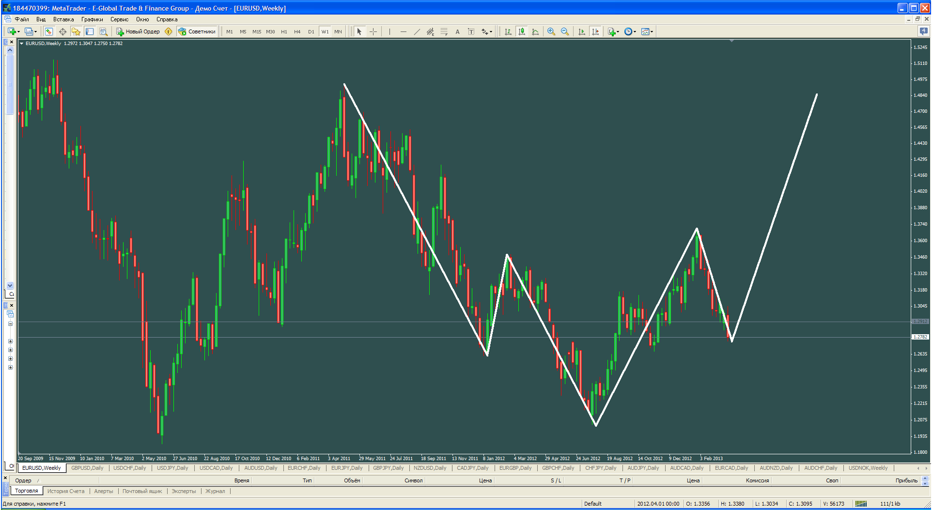Screen dimensions: 933x510
Task: Choose the text label tool
Action: click(x=457, y=31)
